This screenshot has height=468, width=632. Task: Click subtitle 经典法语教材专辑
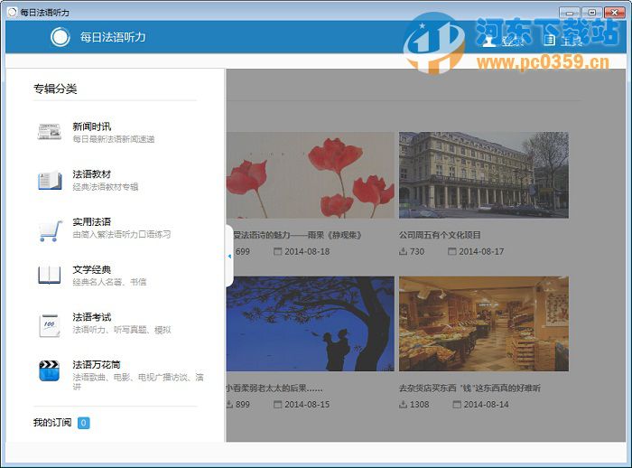[x=106, y=187]
